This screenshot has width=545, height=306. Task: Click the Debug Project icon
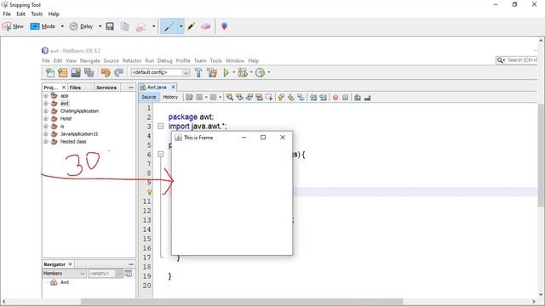point(243,72)
